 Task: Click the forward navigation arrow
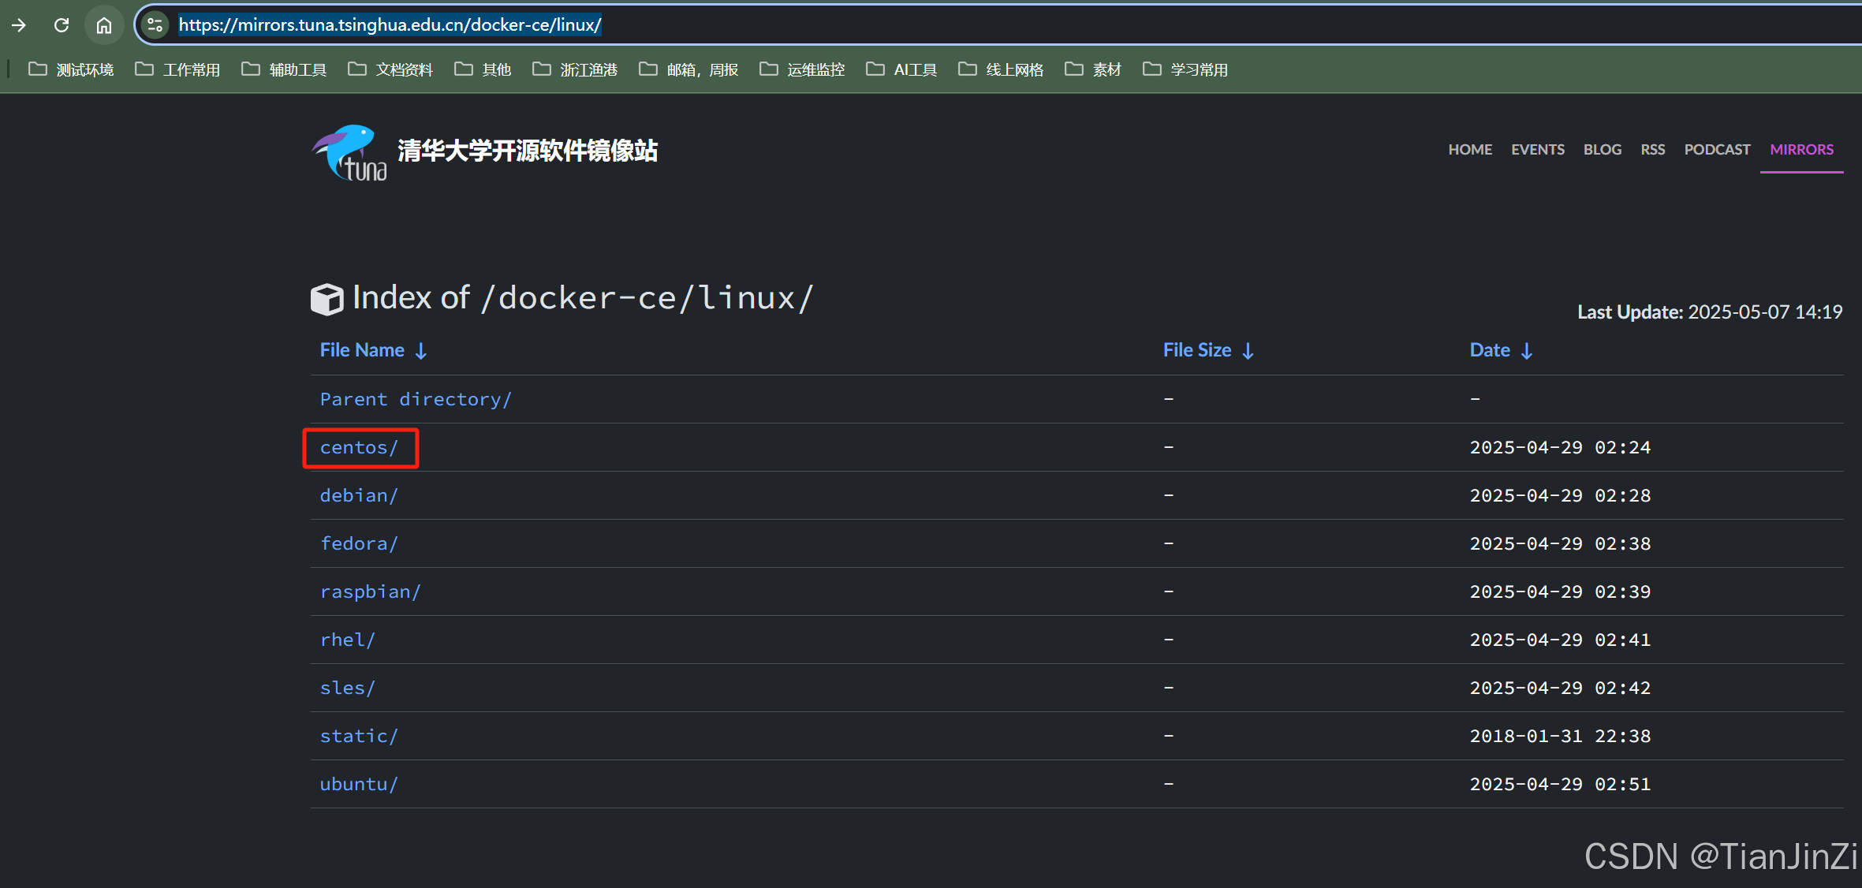tap(19, 25)
